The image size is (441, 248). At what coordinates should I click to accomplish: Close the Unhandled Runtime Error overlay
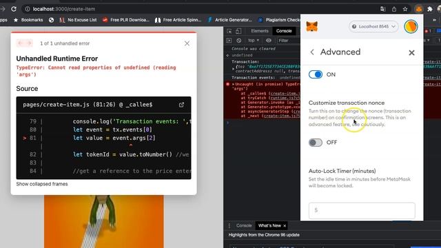click(187, 43)
